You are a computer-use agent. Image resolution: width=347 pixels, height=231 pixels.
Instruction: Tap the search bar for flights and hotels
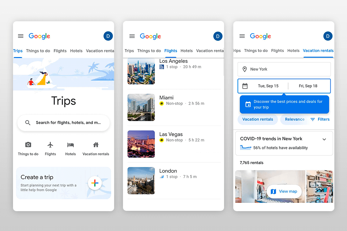[63, 123]
